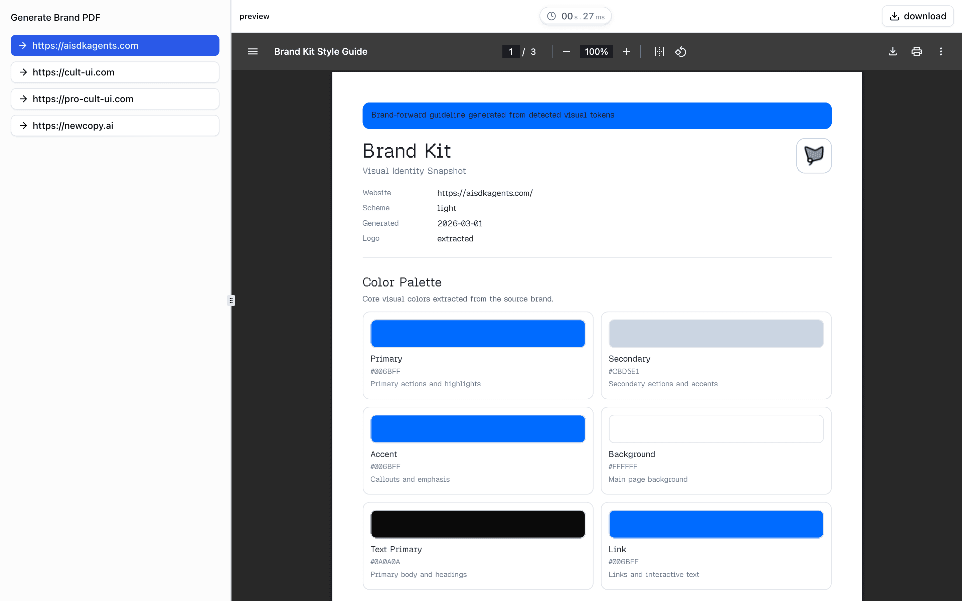Select the https://pro-cult-ui.com arrow option

115,98
